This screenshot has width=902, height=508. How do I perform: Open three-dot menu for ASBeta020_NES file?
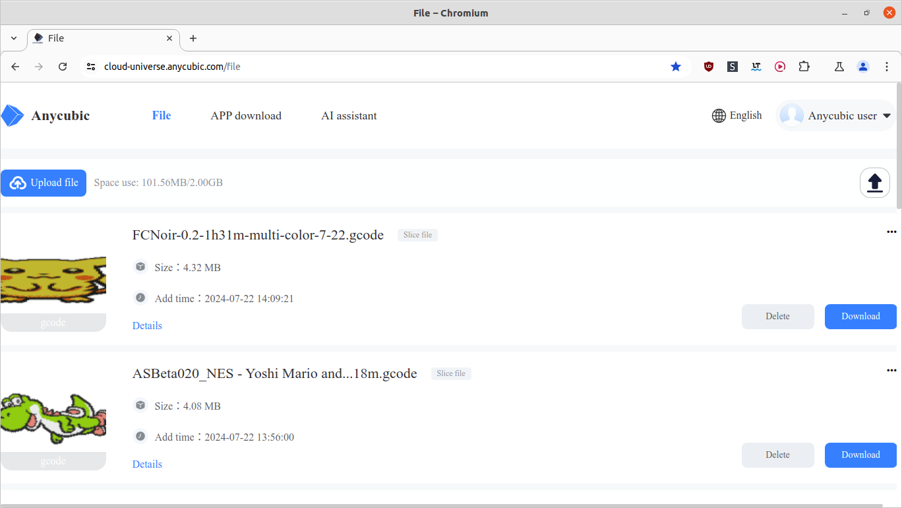tap(891, 370)
